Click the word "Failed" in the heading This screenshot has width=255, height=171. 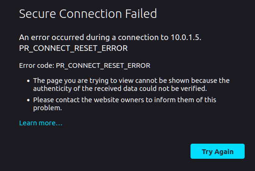pos(141,14)
